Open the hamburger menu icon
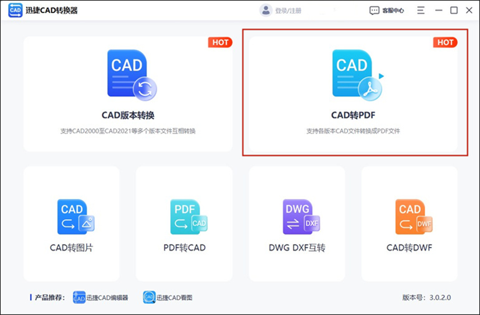 pos(421,11)
